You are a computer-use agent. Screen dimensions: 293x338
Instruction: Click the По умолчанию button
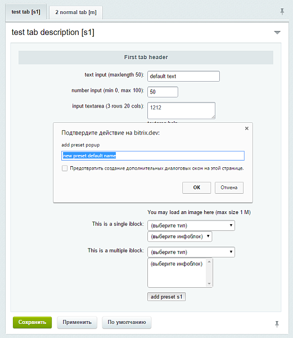pos(127,322)
